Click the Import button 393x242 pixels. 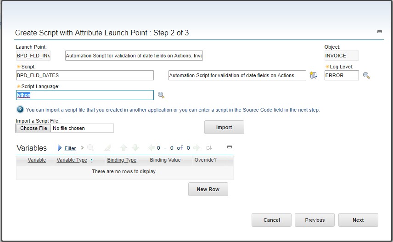click(224, 127)
